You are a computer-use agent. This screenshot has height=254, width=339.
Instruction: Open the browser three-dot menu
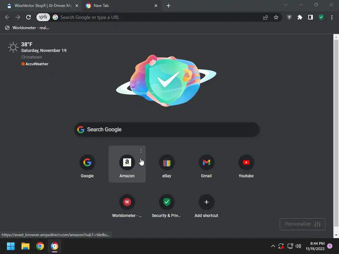pos(332,17)
